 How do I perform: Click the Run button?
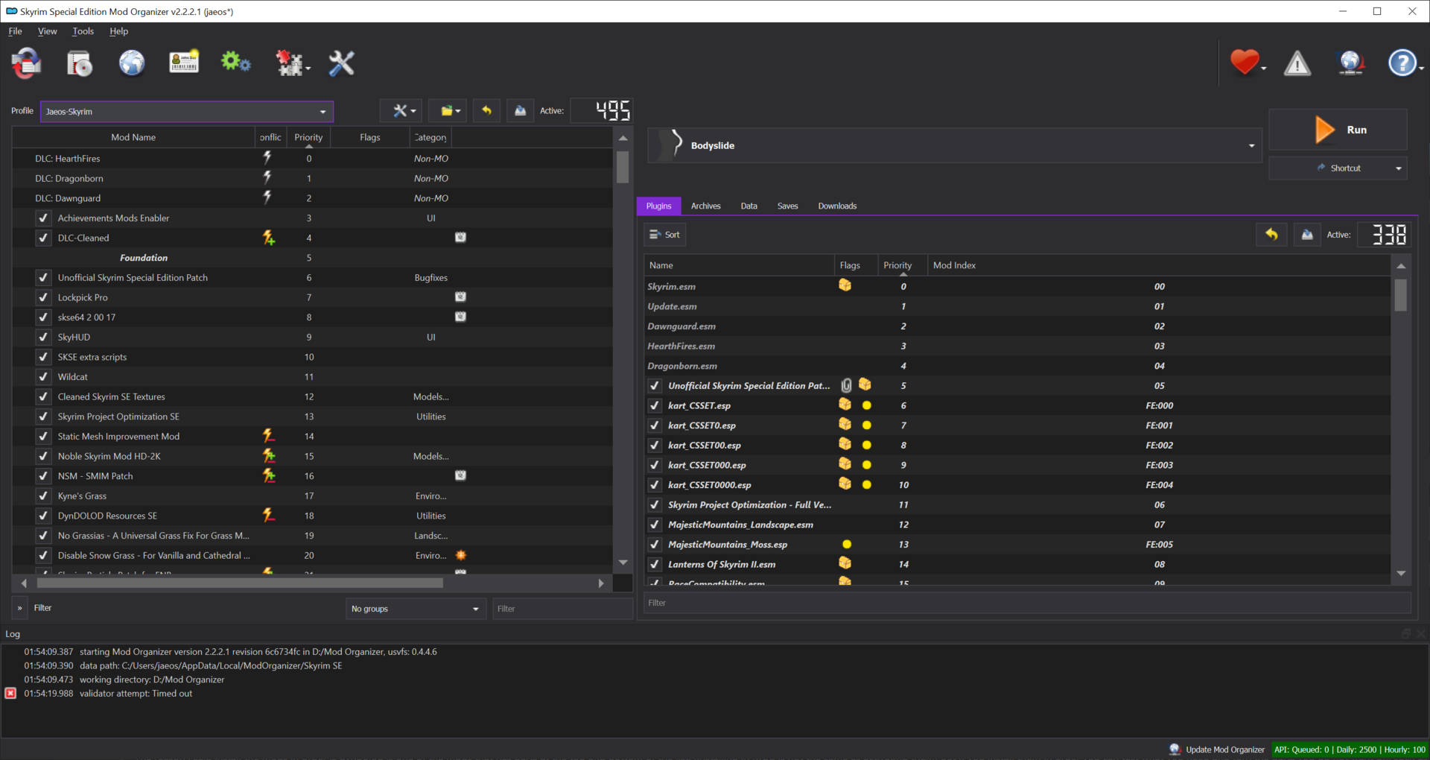1338,130
